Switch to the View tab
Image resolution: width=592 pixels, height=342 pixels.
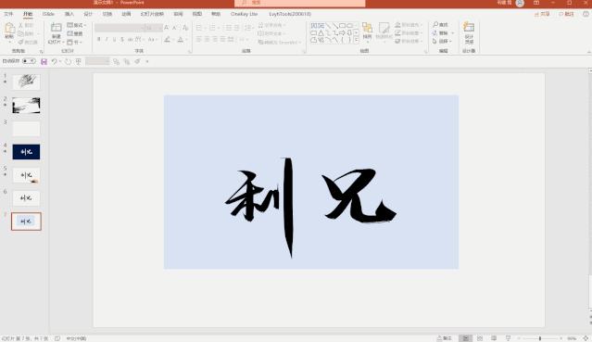(197, 14)
